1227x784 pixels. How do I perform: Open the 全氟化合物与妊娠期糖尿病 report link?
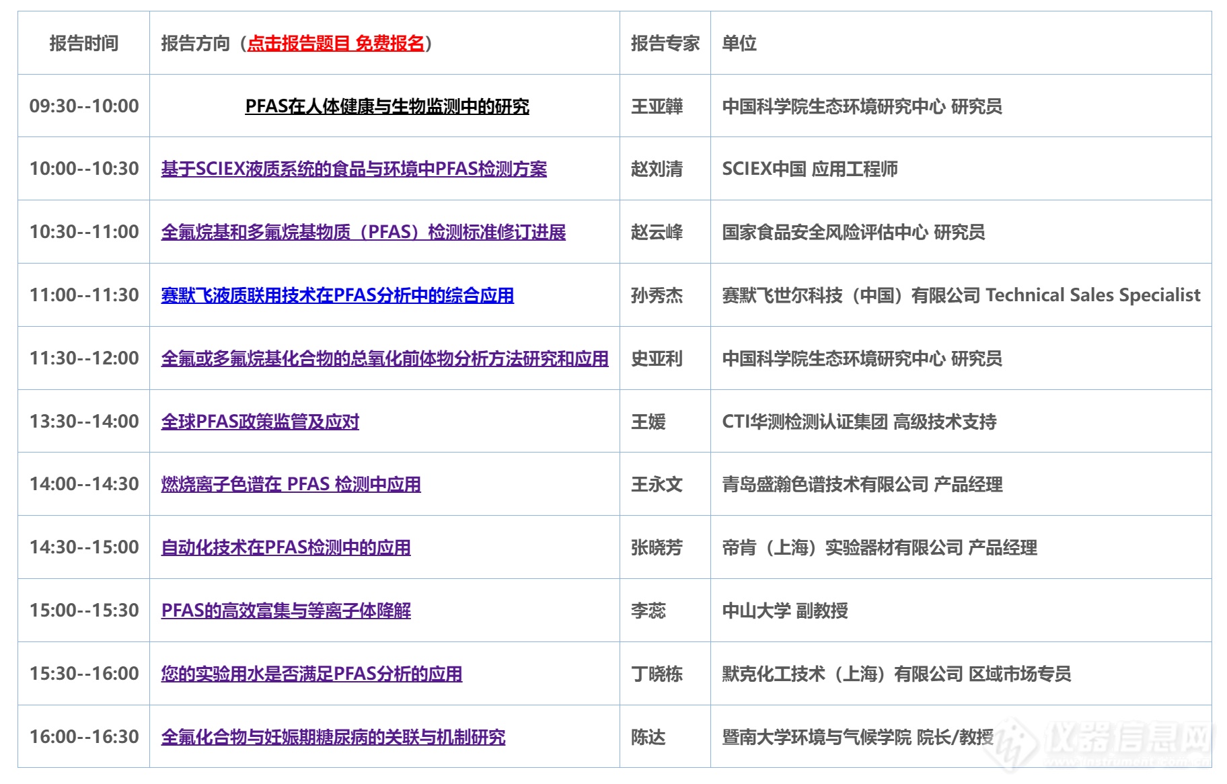333,737
